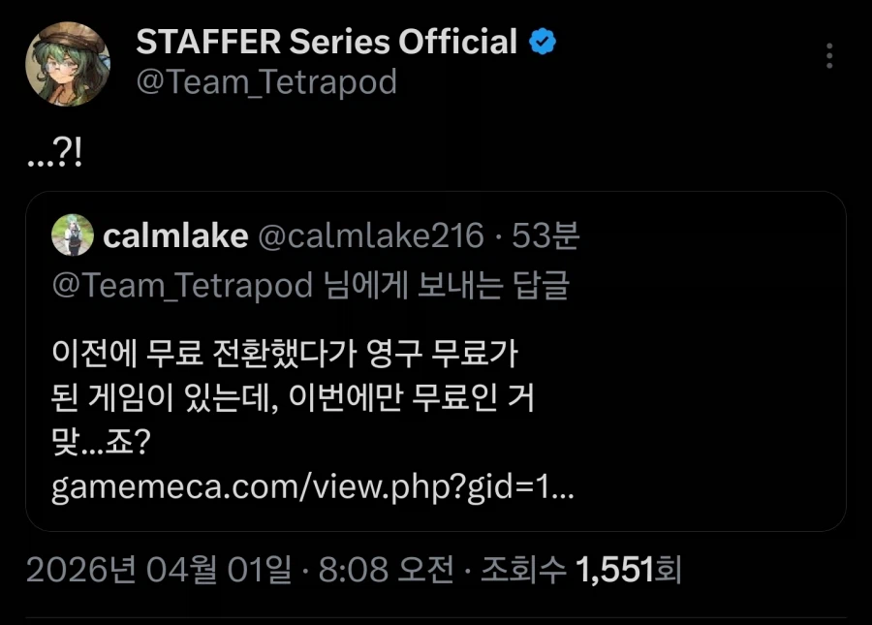Click the calmlake display name
872x625 pixels.
[178, 234]
